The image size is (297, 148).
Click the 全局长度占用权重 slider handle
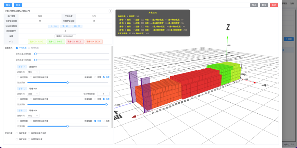pyautogui.click(x=35, y=54)
